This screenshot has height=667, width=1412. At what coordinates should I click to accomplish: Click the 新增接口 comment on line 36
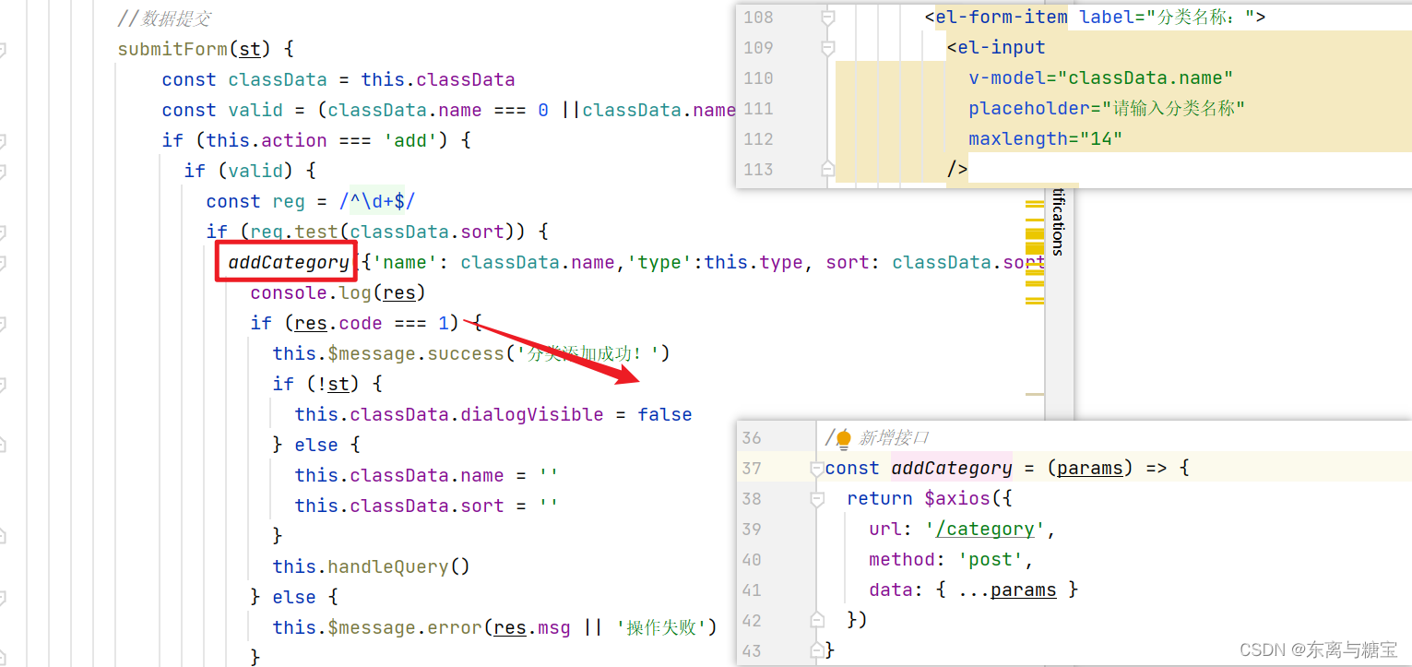(x=894, y=438)
